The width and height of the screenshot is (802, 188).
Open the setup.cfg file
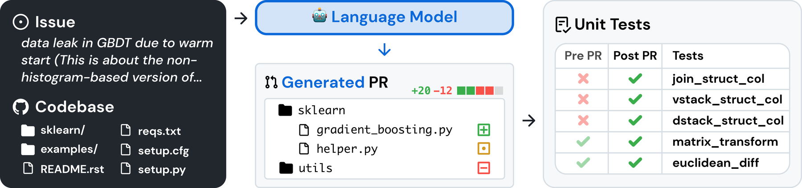click(x=155, y=150)
